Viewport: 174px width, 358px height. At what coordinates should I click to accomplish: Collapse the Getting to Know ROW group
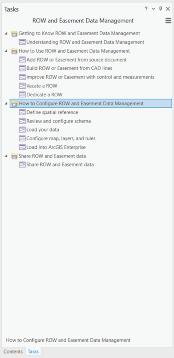click(6, 33)
